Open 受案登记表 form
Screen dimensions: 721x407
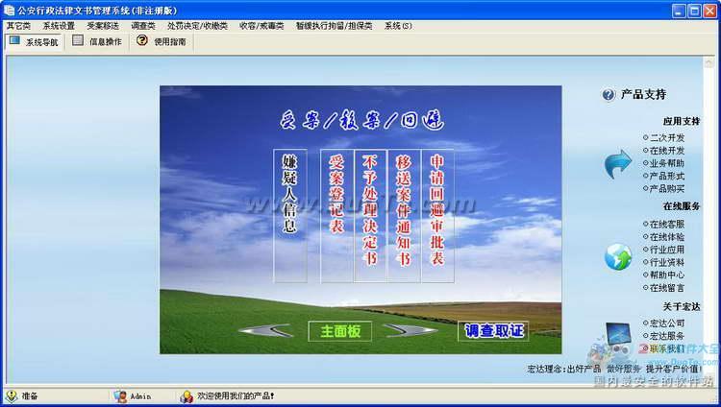click(x=336, y=215)
